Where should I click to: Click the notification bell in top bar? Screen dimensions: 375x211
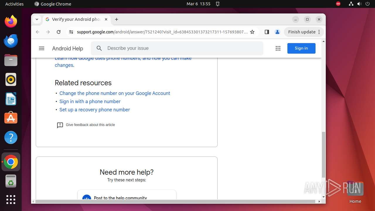coord(218,4)
